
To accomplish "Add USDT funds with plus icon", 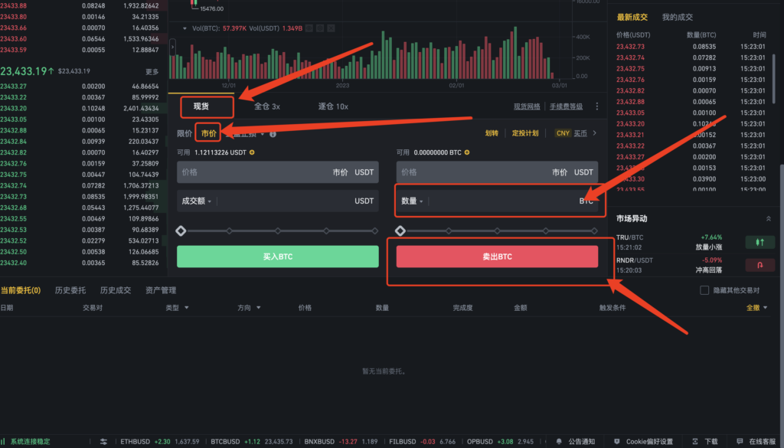I will click(x=252, y=152).
